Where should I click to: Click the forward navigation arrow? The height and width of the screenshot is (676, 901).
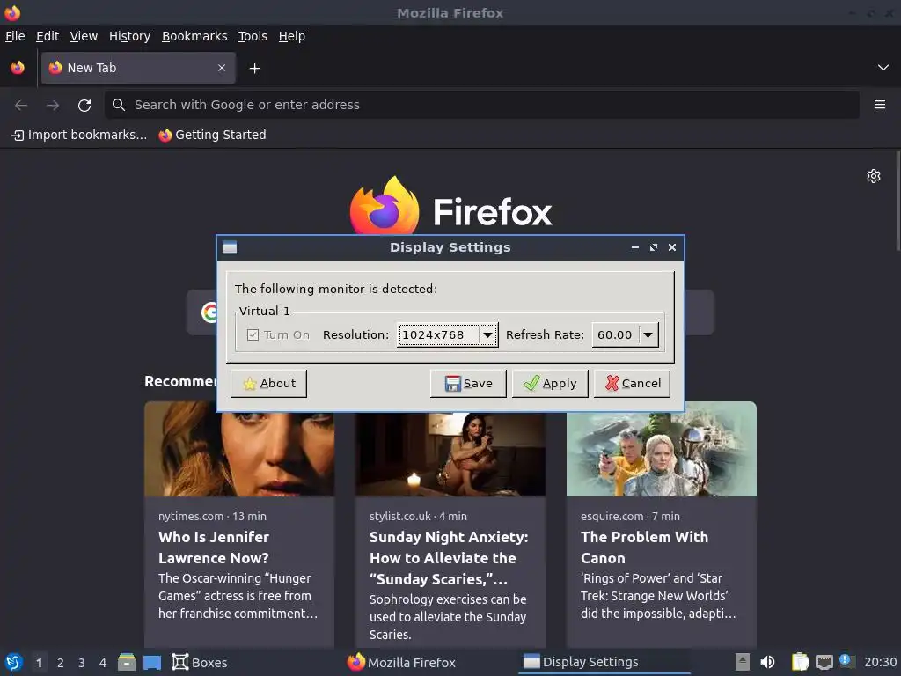pos(53,106)
